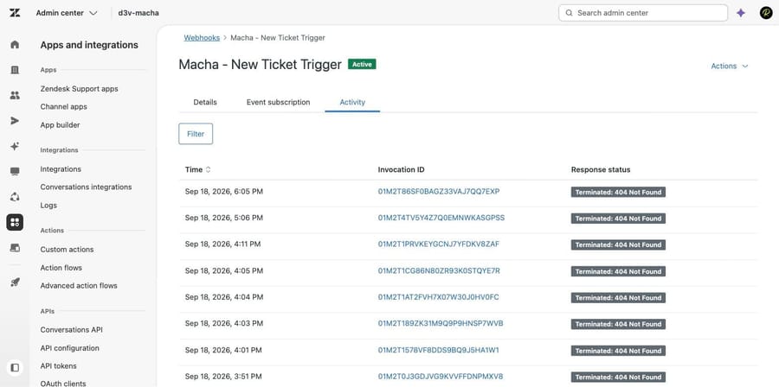The height and width of the screenshot is (387, 779).
Task: Open the Actions dropdown menu
Action: coord(730,66)
